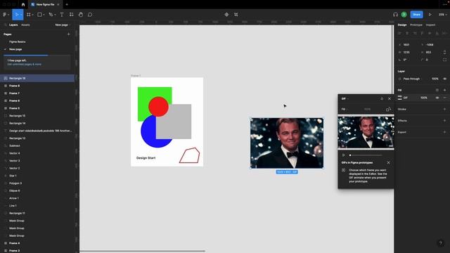Select the Frame tool

coord(28,15)
